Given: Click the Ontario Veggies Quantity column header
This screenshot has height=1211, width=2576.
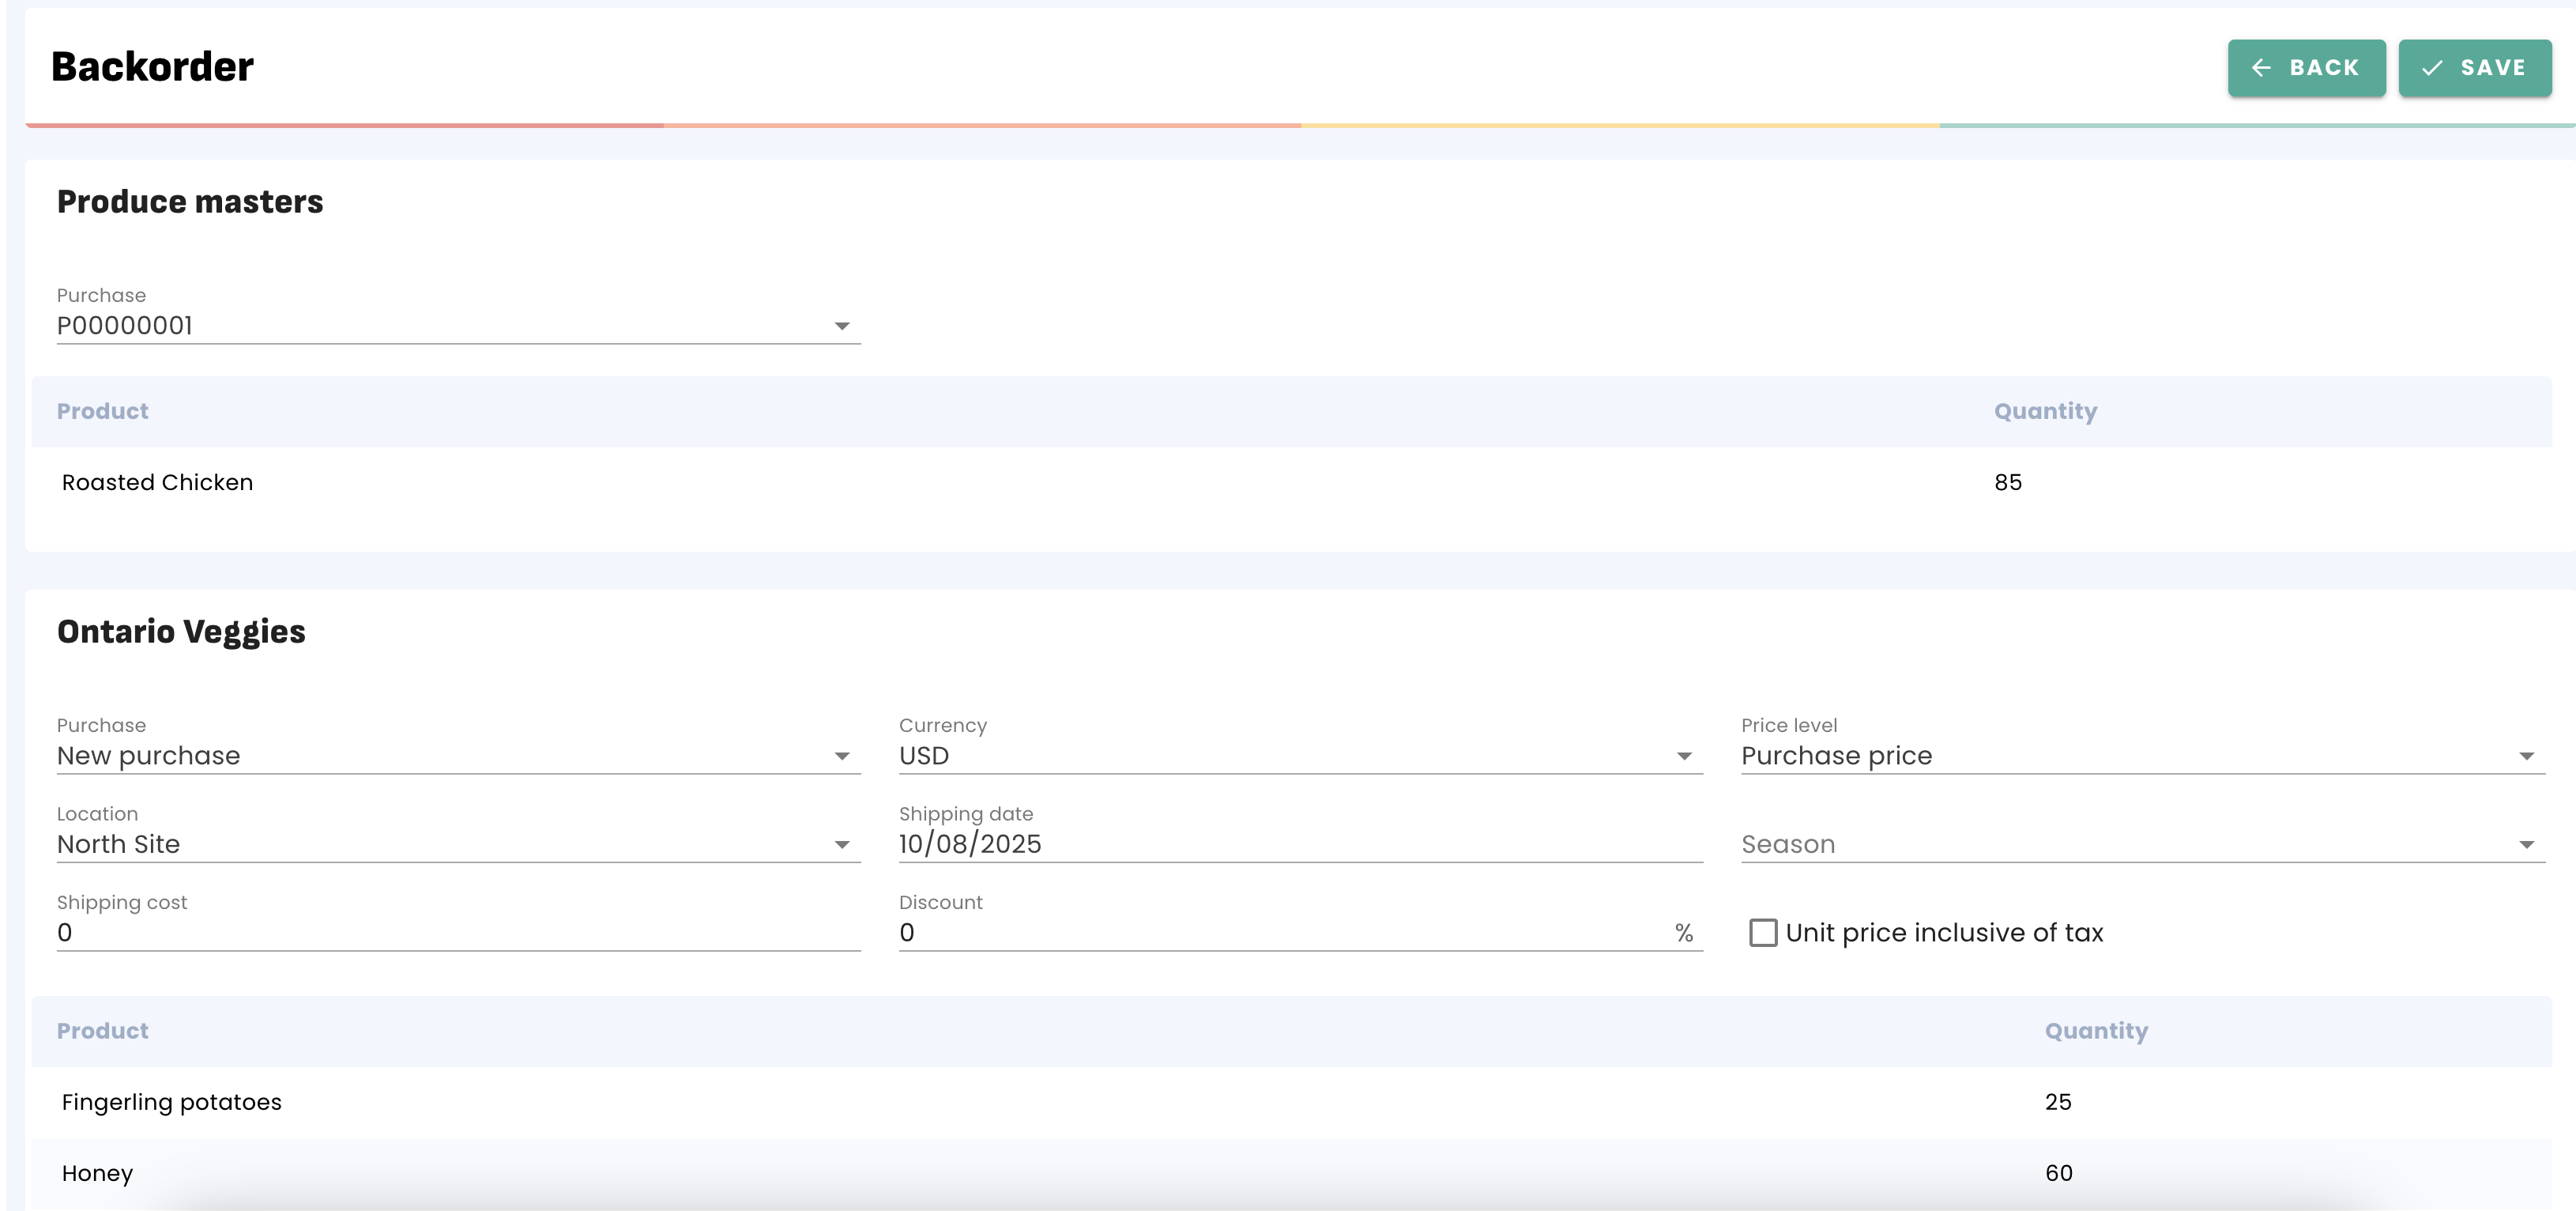Looking at the screenshot, I should (2096, 1031).
